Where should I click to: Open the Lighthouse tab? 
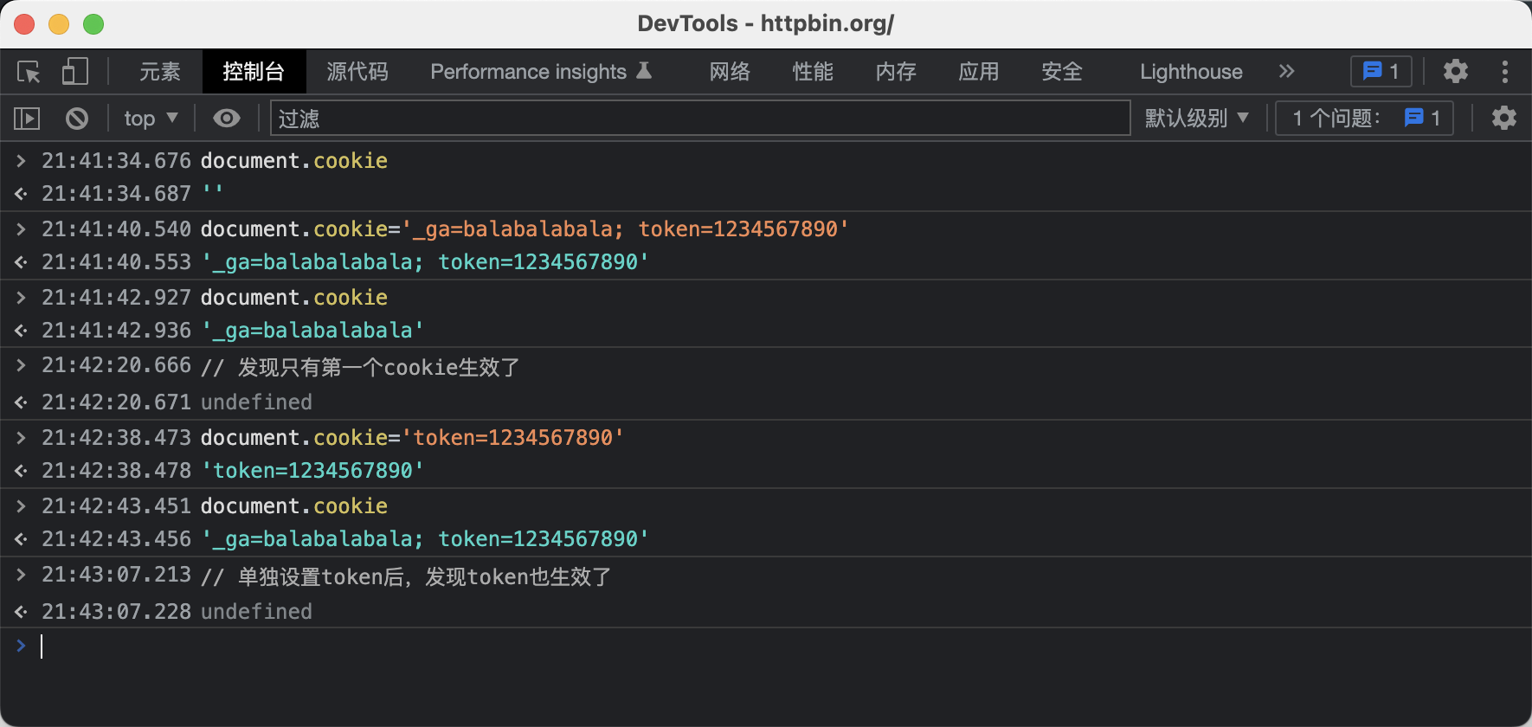tap(1191, 72)
